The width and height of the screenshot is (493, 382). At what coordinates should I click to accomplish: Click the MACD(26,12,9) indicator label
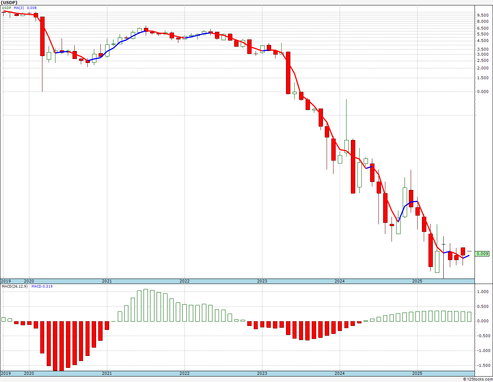point(14,286)
